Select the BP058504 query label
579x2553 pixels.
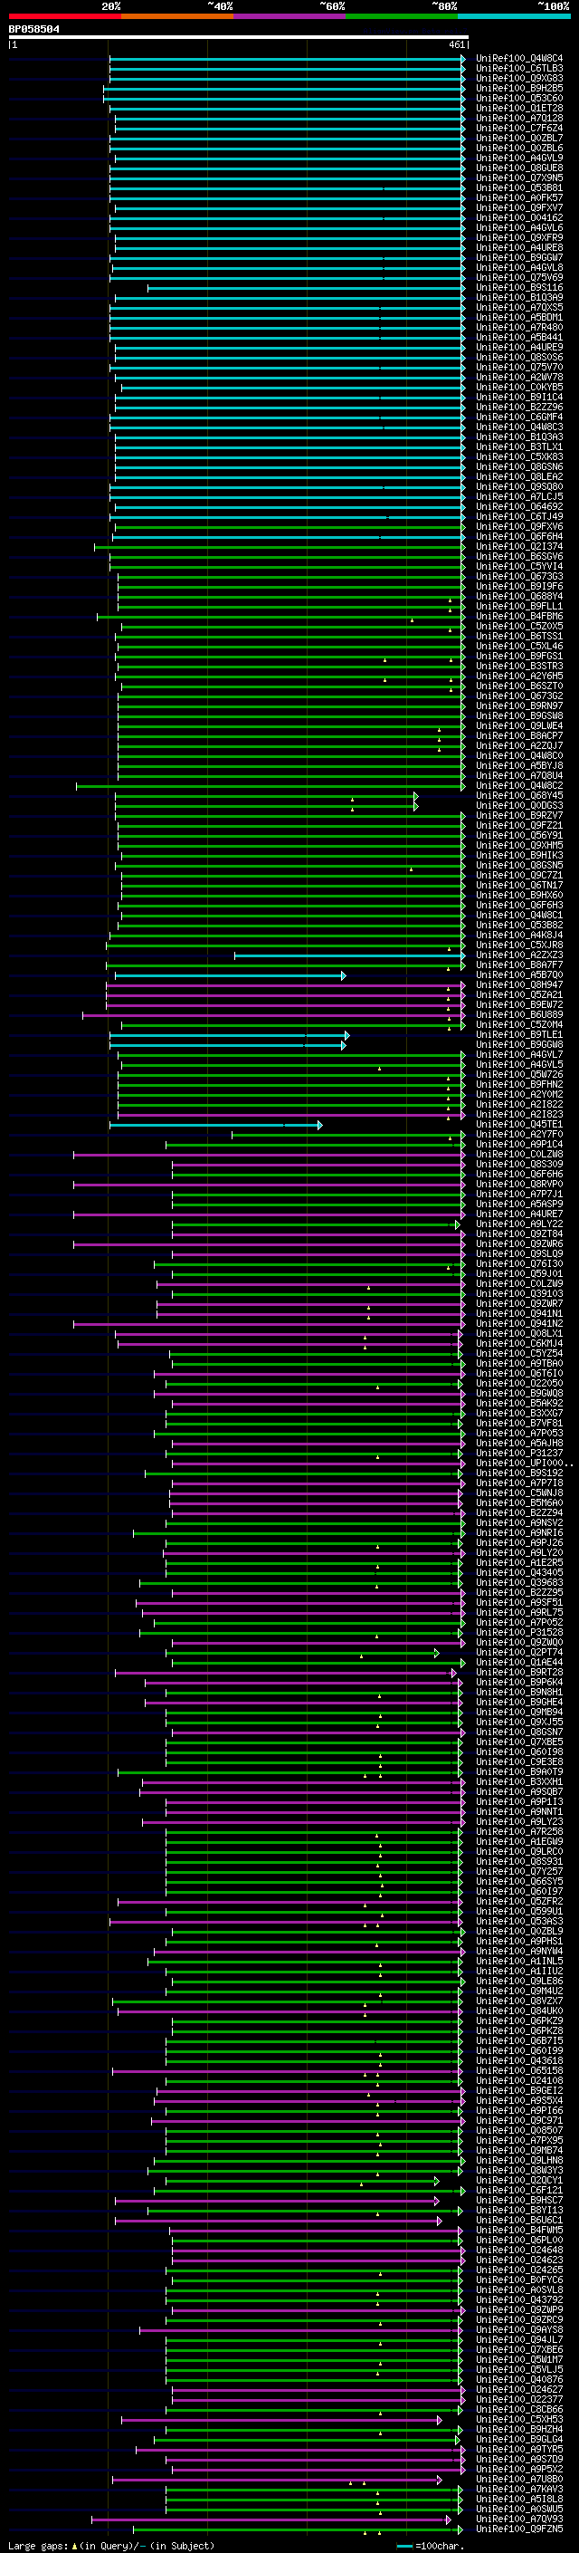(x=33, y=30)
